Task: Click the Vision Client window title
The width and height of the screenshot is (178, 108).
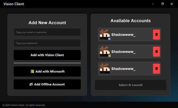Action: [14, 4]
